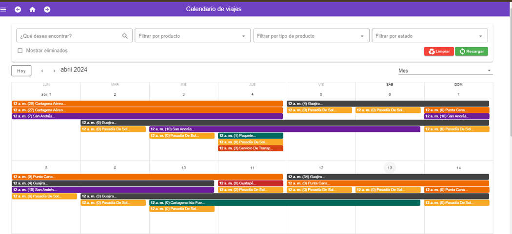
Task: Click the search magnifier icon
Action: coord(125,36)
